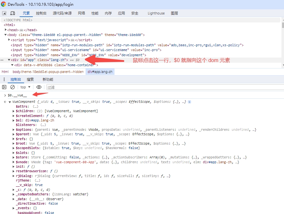Switch to the 元素 Elements tab
This screenshot has width=284, height=214.
[26, 13]
